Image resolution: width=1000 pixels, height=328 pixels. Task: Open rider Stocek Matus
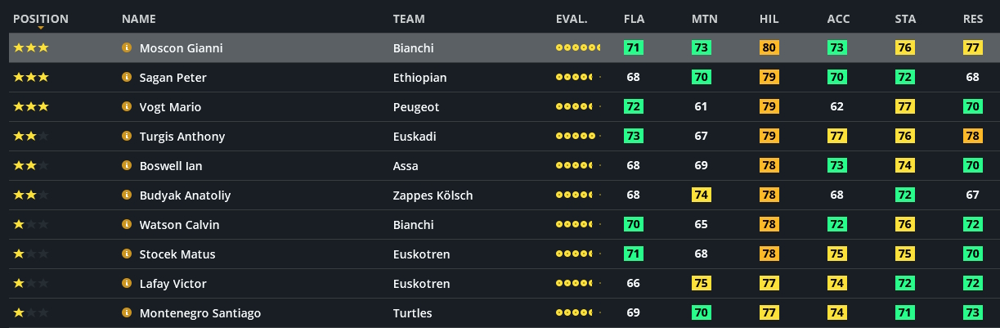(x=177, y=254)
